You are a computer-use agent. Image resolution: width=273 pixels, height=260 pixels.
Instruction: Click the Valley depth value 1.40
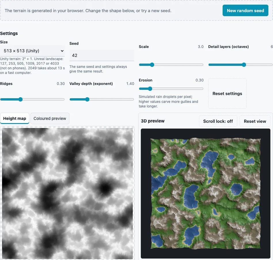click(x=130, y=84)
